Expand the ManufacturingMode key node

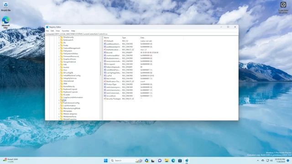click(59, 108)
